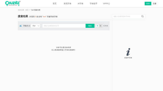Open the AI字体 nav item
The image size is (163, 91).
(80, 4)
